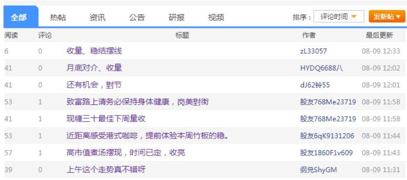Open post 上午这个走势真不错呀
Image resolution: width=407 pixels, height=180 pixels.
(106, 170)
